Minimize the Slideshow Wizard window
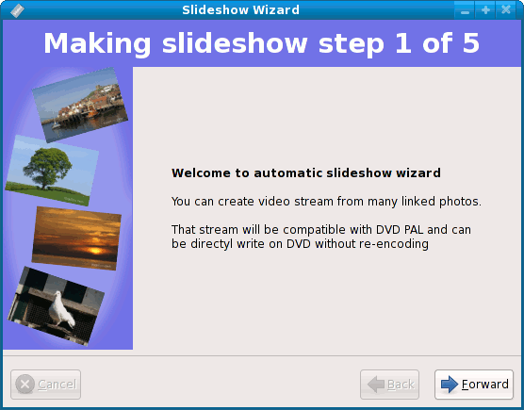Viewport: 524px width, 410px height. pyautogui.click(x=465, y=10)
